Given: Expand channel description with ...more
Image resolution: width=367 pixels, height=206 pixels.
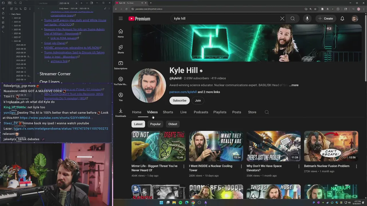Looking at the screenshot, I should [x=294, y=85].
